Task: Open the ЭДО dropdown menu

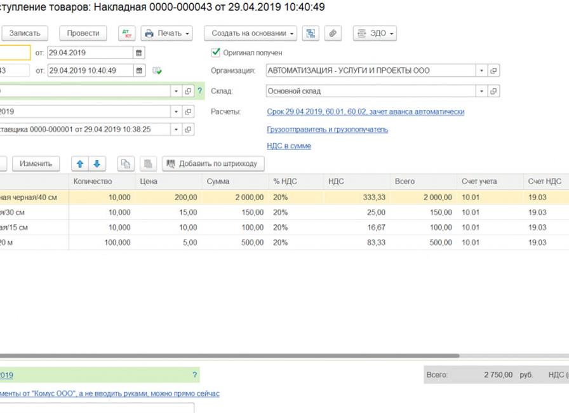Action: pyautogui.click(x=375, y=34)
